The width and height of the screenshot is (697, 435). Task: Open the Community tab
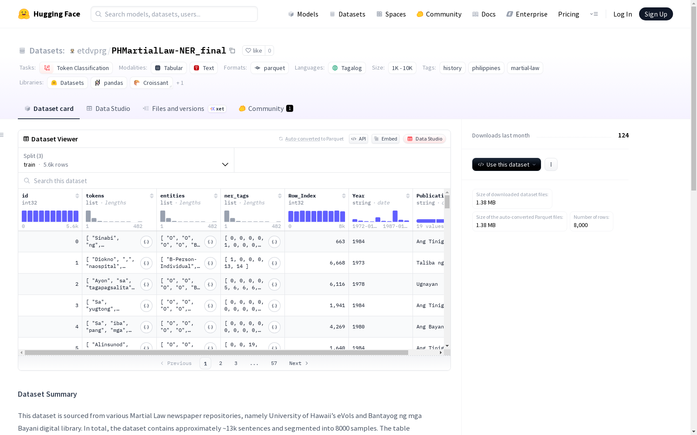266,109
